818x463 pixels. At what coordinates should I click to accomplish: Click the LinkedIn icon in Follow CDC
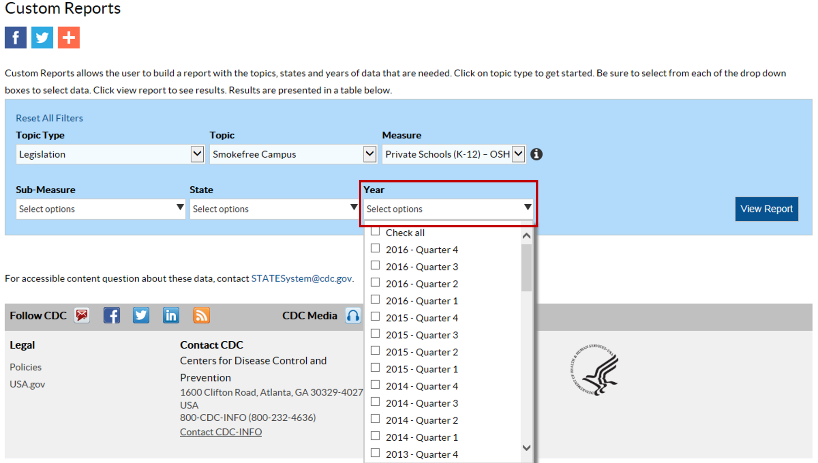tap(171, 315)
